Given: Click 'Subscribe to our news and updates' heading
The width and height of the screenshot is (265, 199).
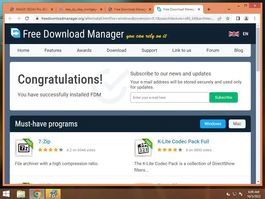Looking at the screenshot, I should tap(171, 74).
